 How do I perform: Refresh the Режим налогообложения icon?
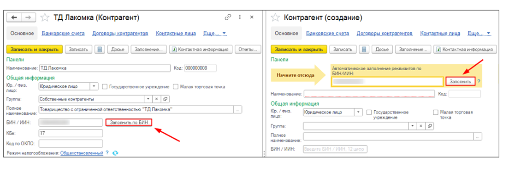(x=115, y=153)
